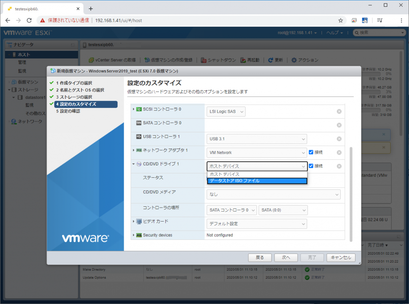Click the 再起動 toolbar icon
Screen dimensions: 409x304
(x=243, y=60)
